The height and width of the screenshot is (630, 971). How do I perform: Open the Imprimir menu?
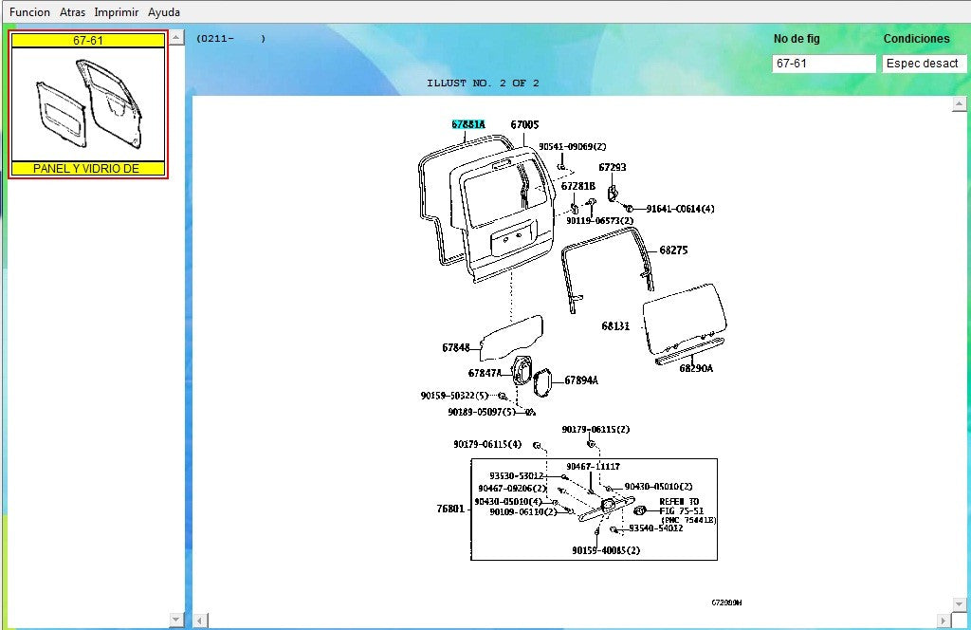116,12
